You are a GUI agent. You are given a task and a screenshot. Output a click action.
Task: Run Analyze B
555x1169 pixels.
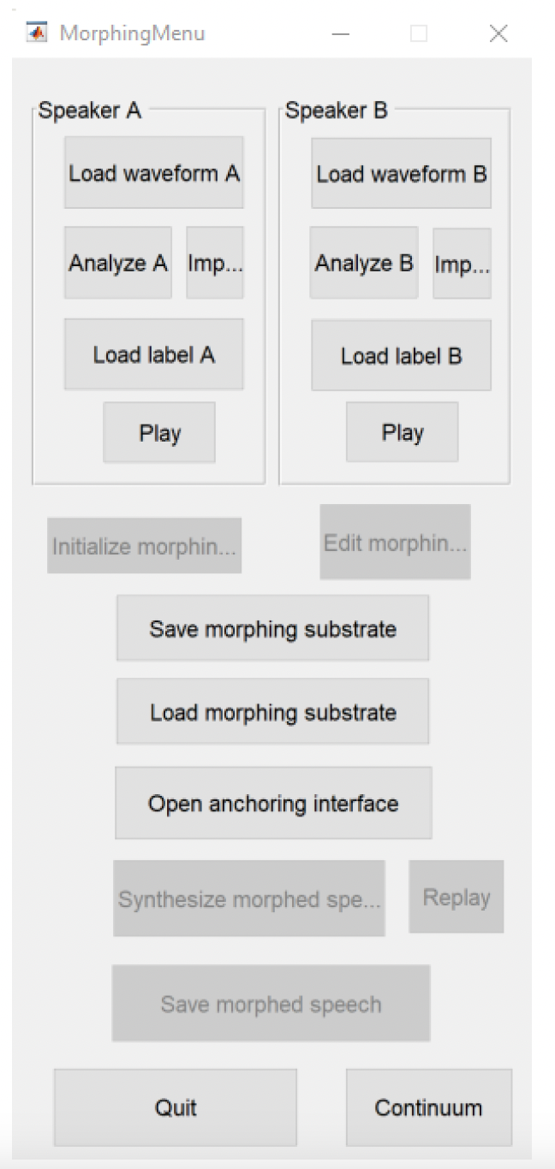(x=364, y=263)
